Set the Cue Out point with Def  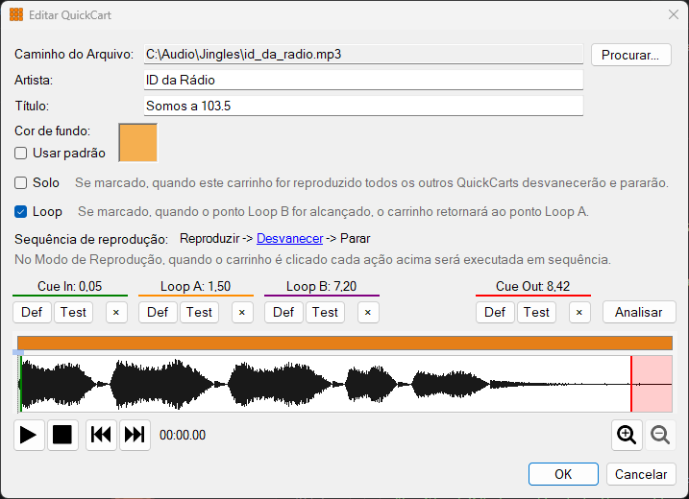495,313
